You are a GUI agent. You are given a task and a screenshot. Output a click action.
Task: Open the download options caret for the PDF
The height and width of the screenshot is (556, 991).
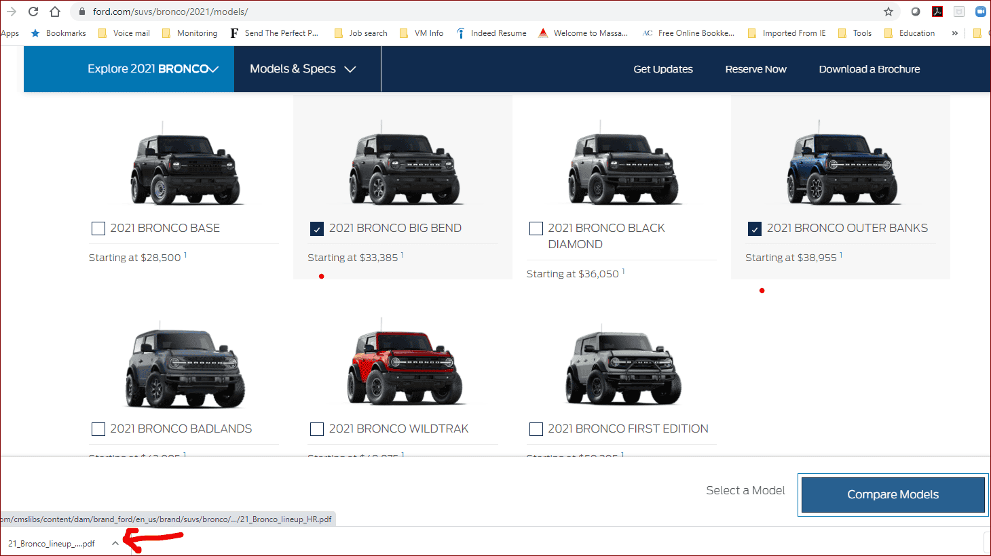tap(115, 543)
